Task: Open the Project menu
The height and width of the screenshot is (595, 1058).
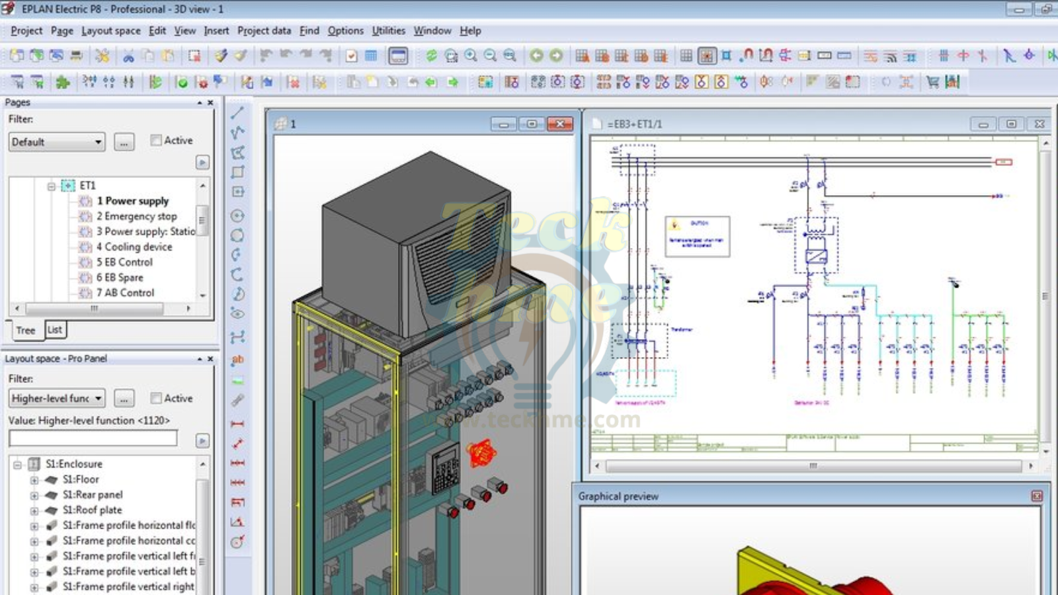Action: [x=26, y=30]
